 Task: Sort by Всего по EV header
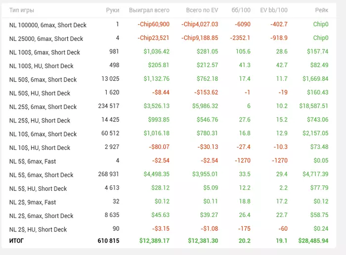click(202, 10)
